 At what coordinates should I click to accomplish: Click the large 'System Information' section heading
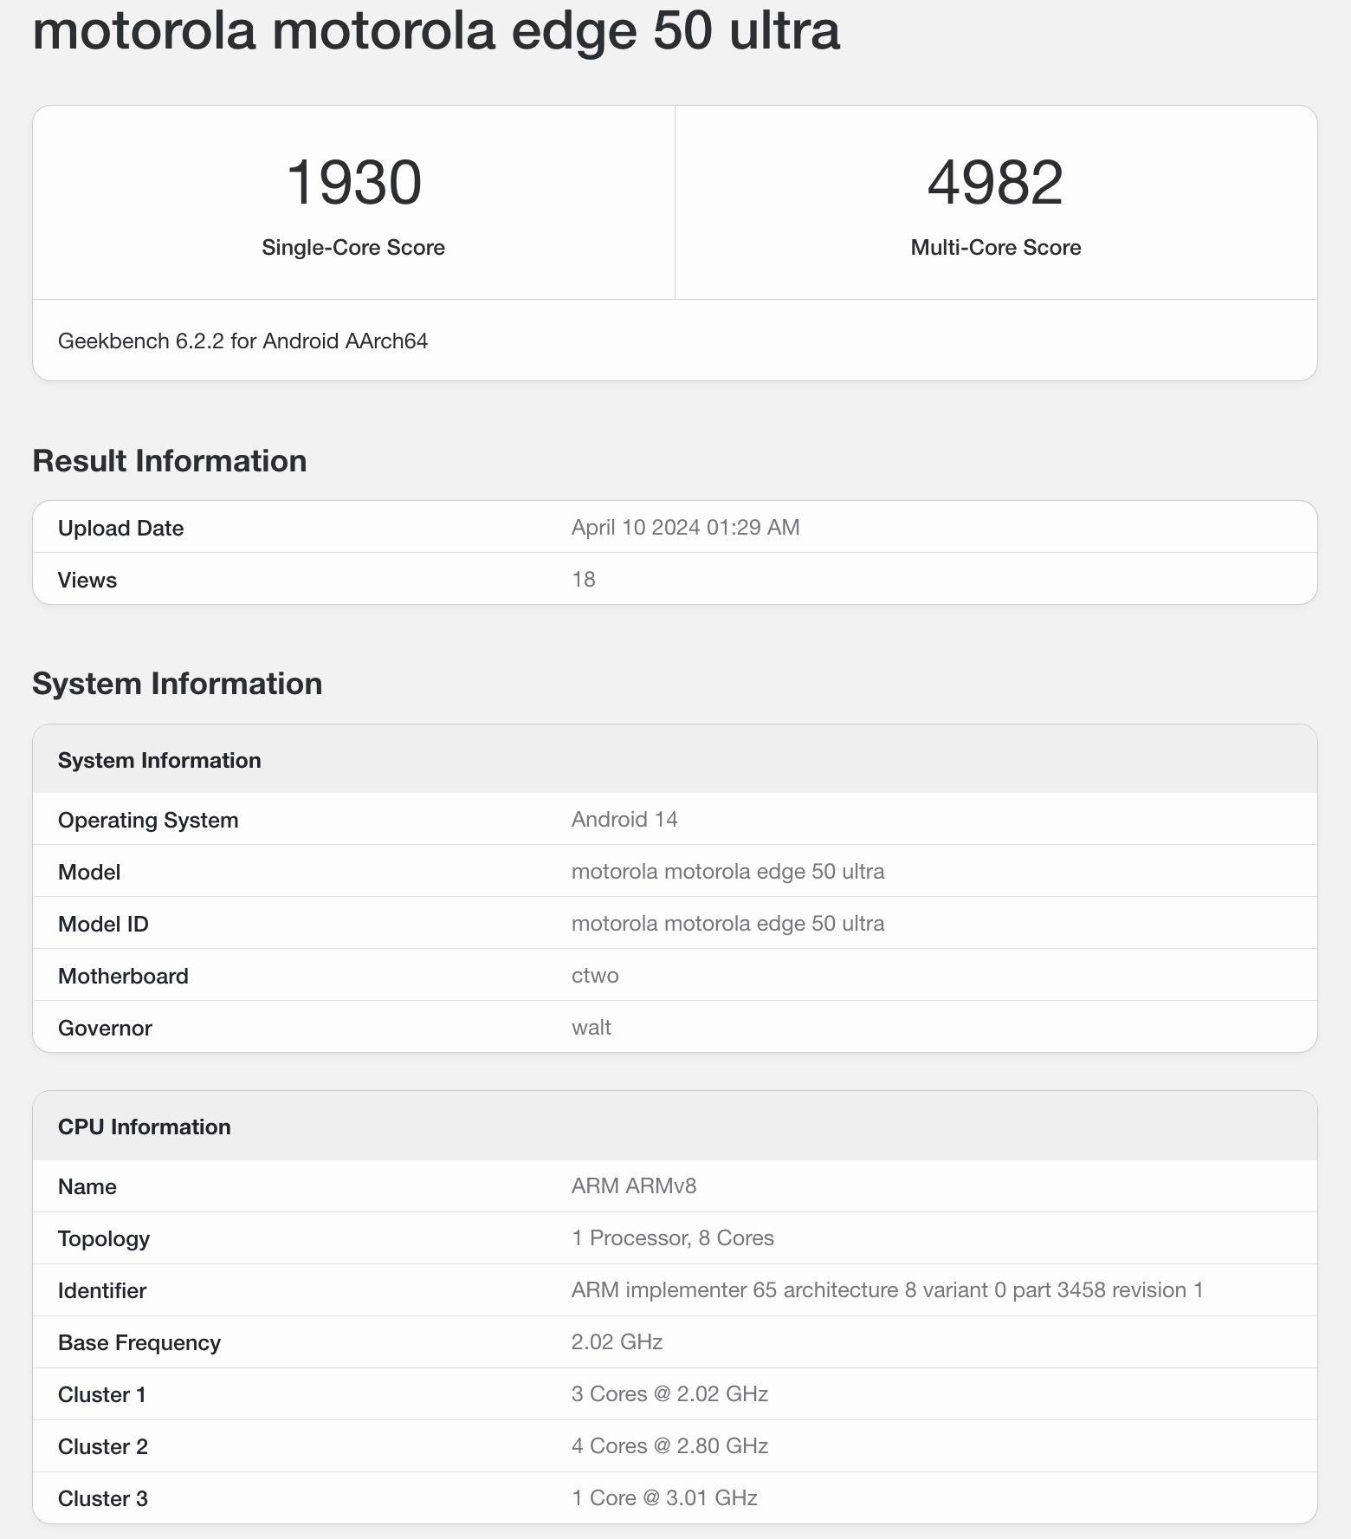(x=177, y=684)
